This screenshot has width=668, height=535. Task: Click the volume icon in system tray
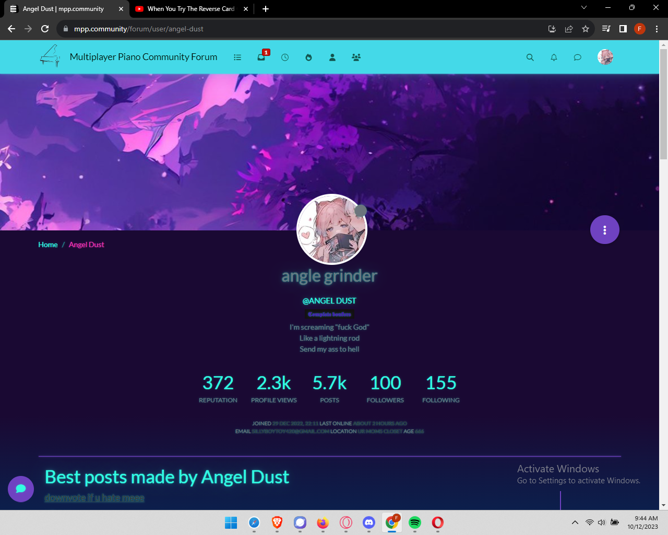coord(602,522)
